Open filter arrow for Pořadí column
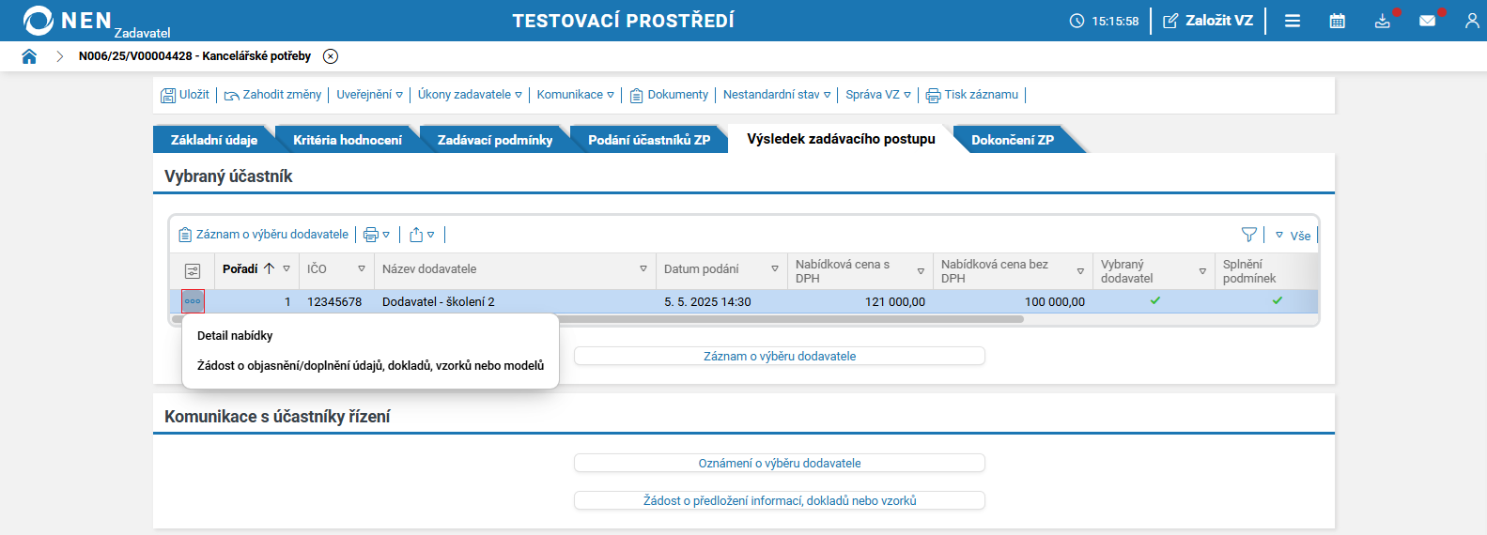 [x=287, y=269]
